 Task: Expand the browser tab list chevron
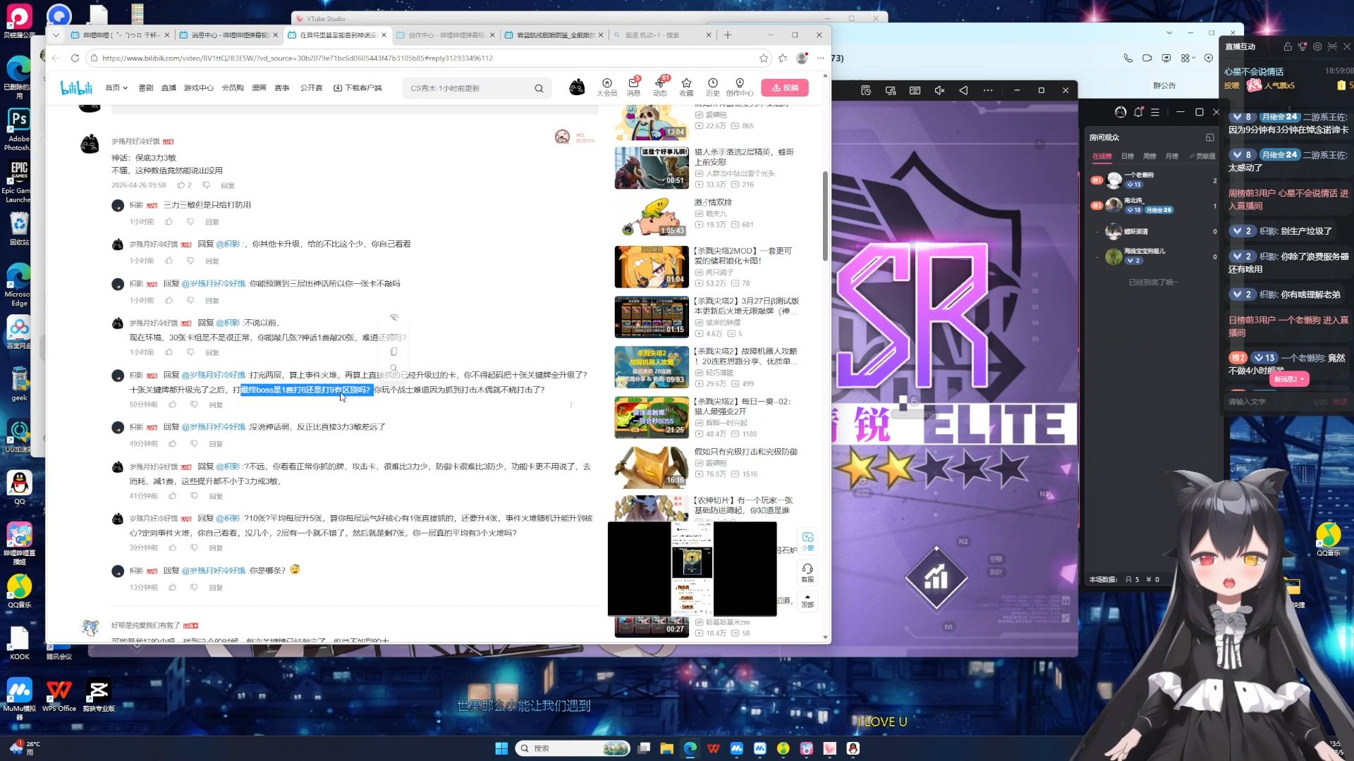pos(56,35)
